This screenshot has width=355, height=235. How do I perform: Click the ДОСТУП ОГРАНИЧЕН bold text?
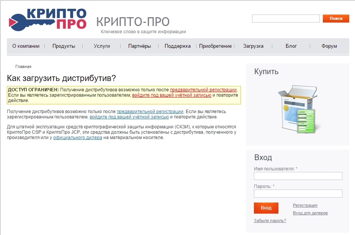click(33, 90)
